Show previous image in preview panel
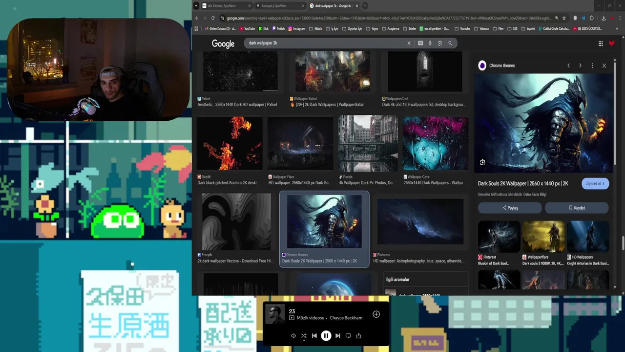The width and height of the screenshot is (625, 352). pyautogui.click(x=568, y=66)
